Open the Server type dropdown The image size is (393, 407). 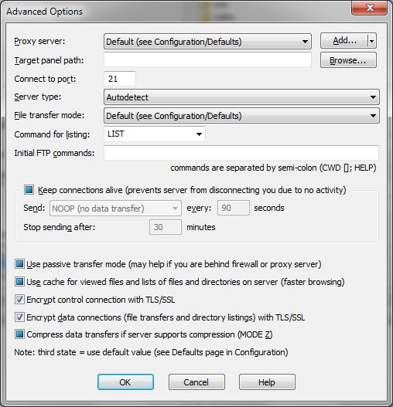tap(241, 97)
